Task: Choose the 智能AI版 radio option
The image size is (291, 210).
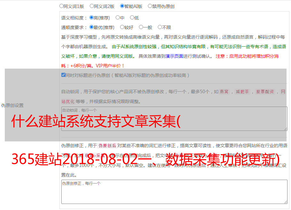Action: click(x=122, y=6)
